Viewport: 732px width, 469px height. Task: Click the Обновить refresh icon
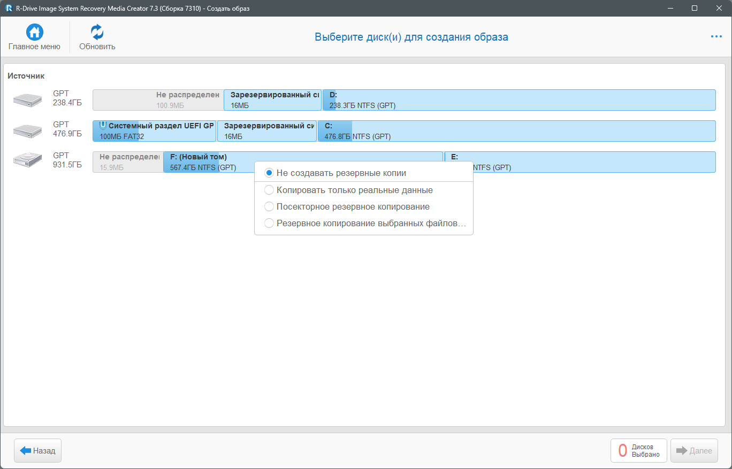[97, 33]
